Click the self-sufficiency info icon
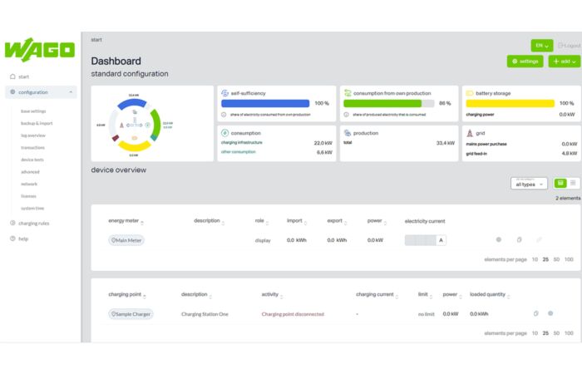 pos(224,115)
